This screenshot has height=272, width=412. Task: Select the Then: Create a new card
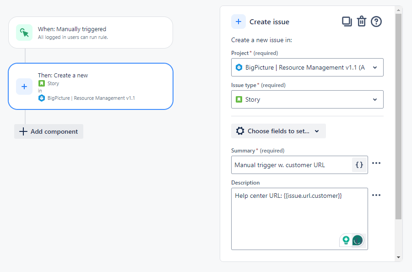91,87
